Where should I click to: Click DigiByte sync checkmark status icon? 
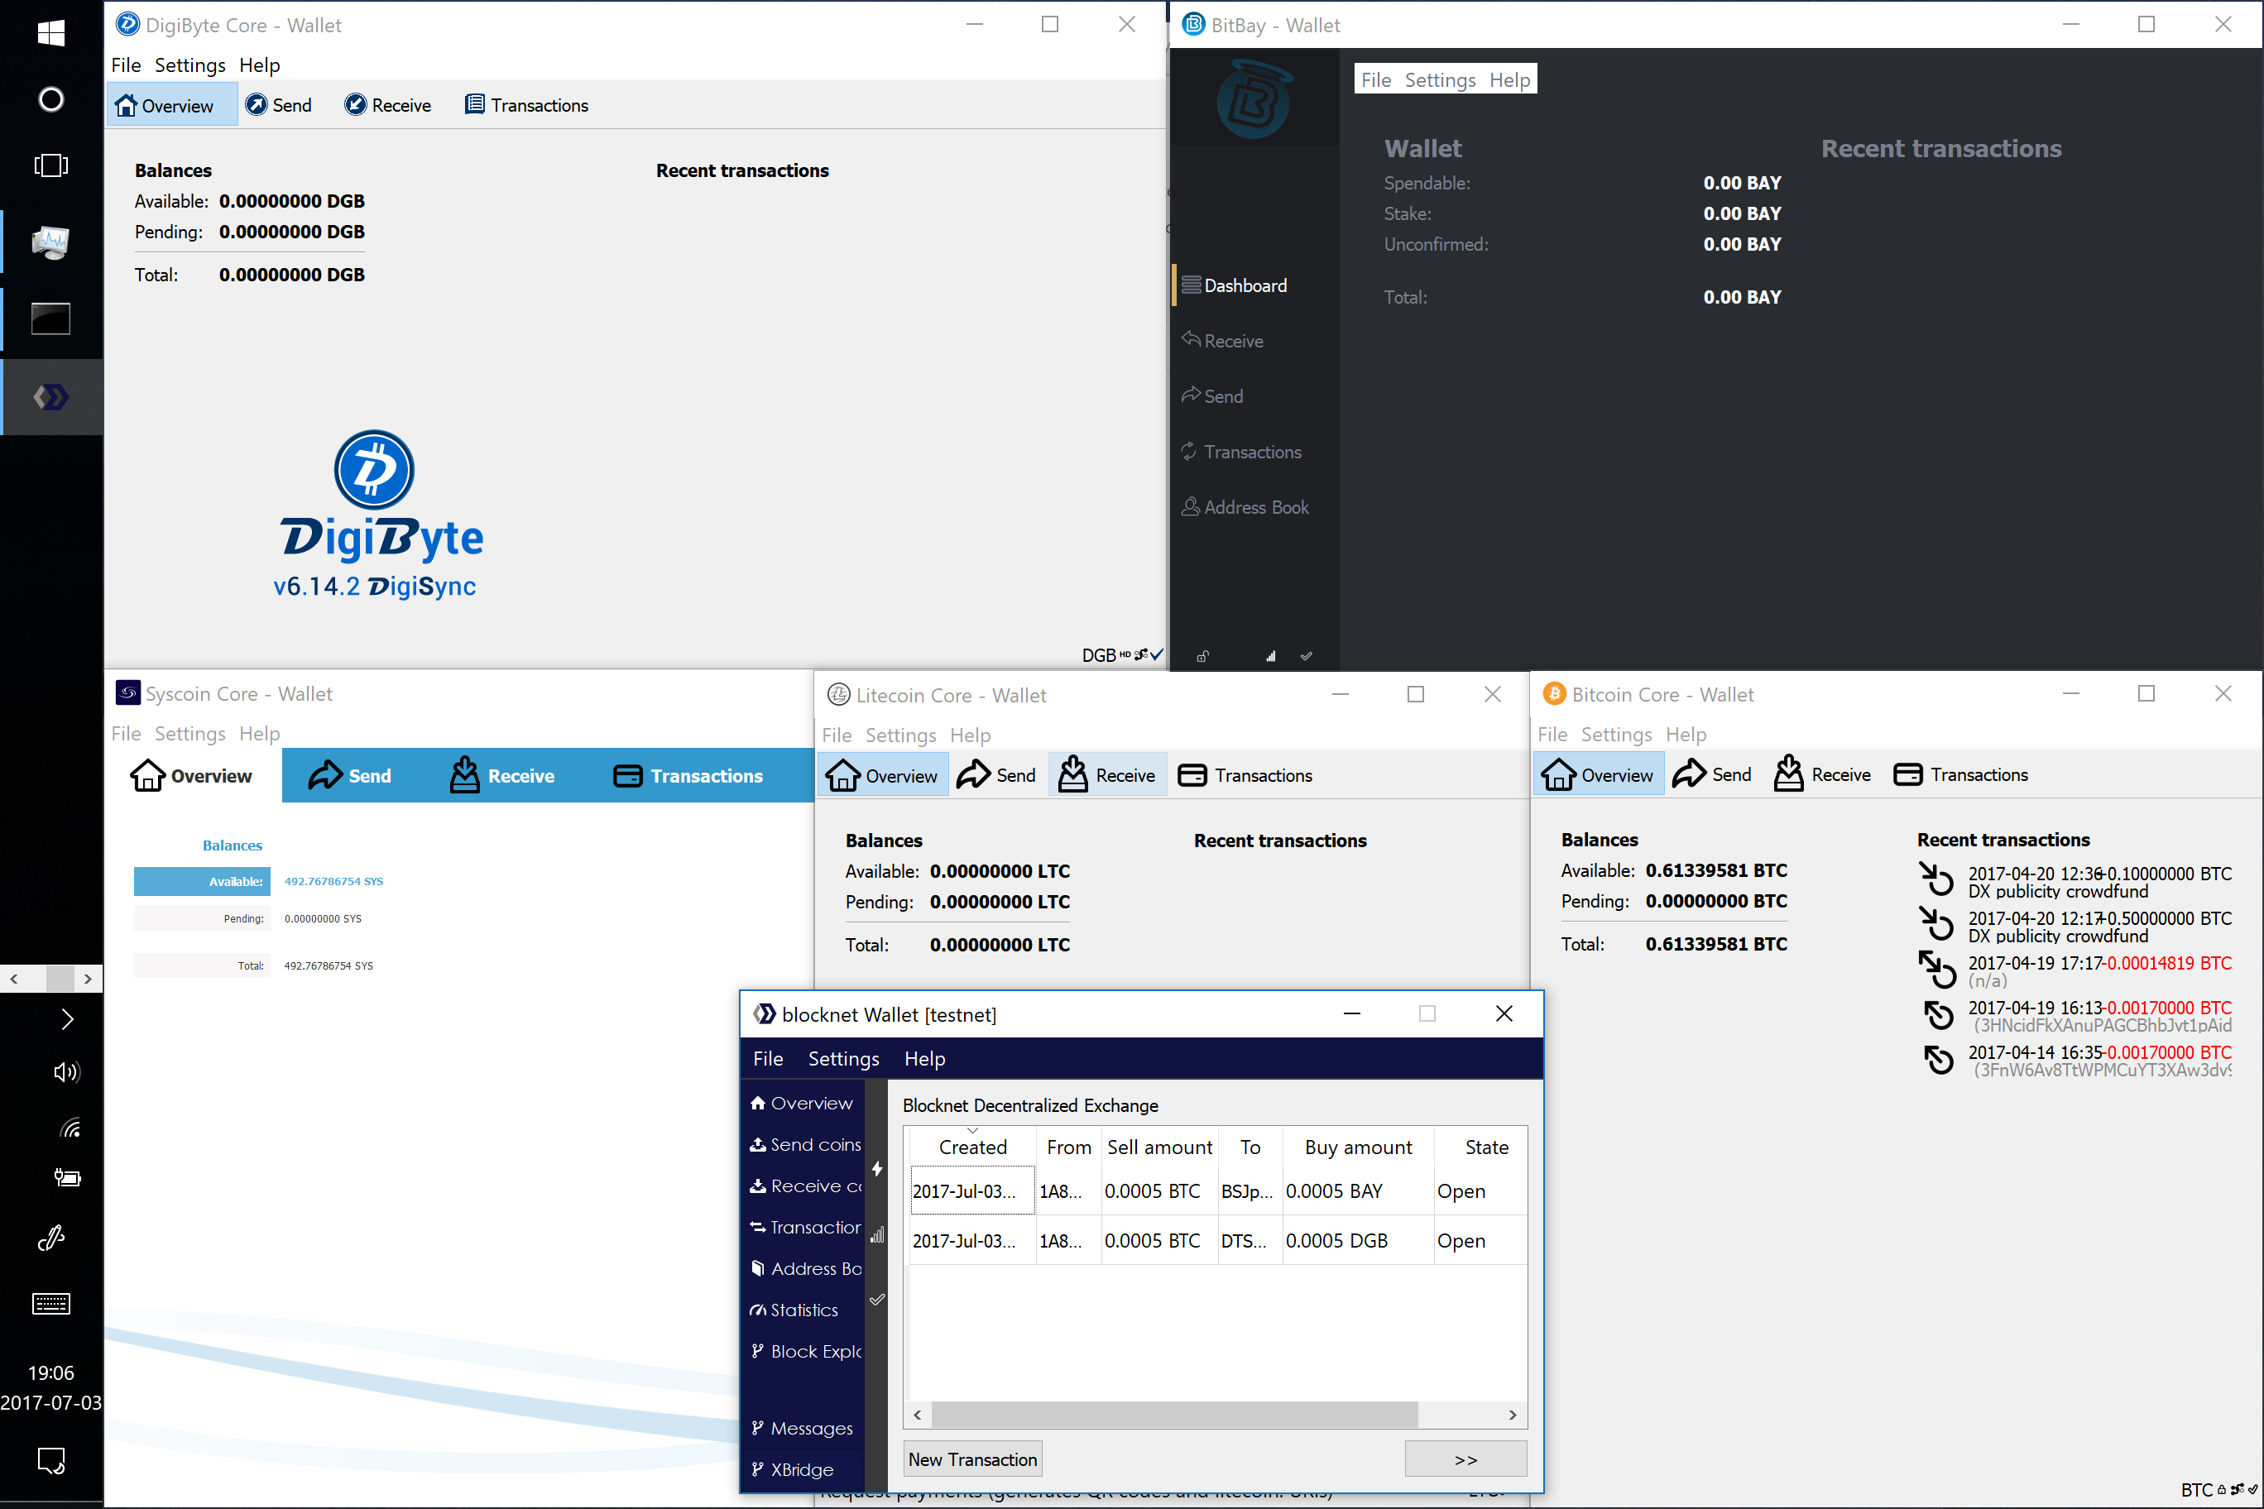click(1157, 654)
